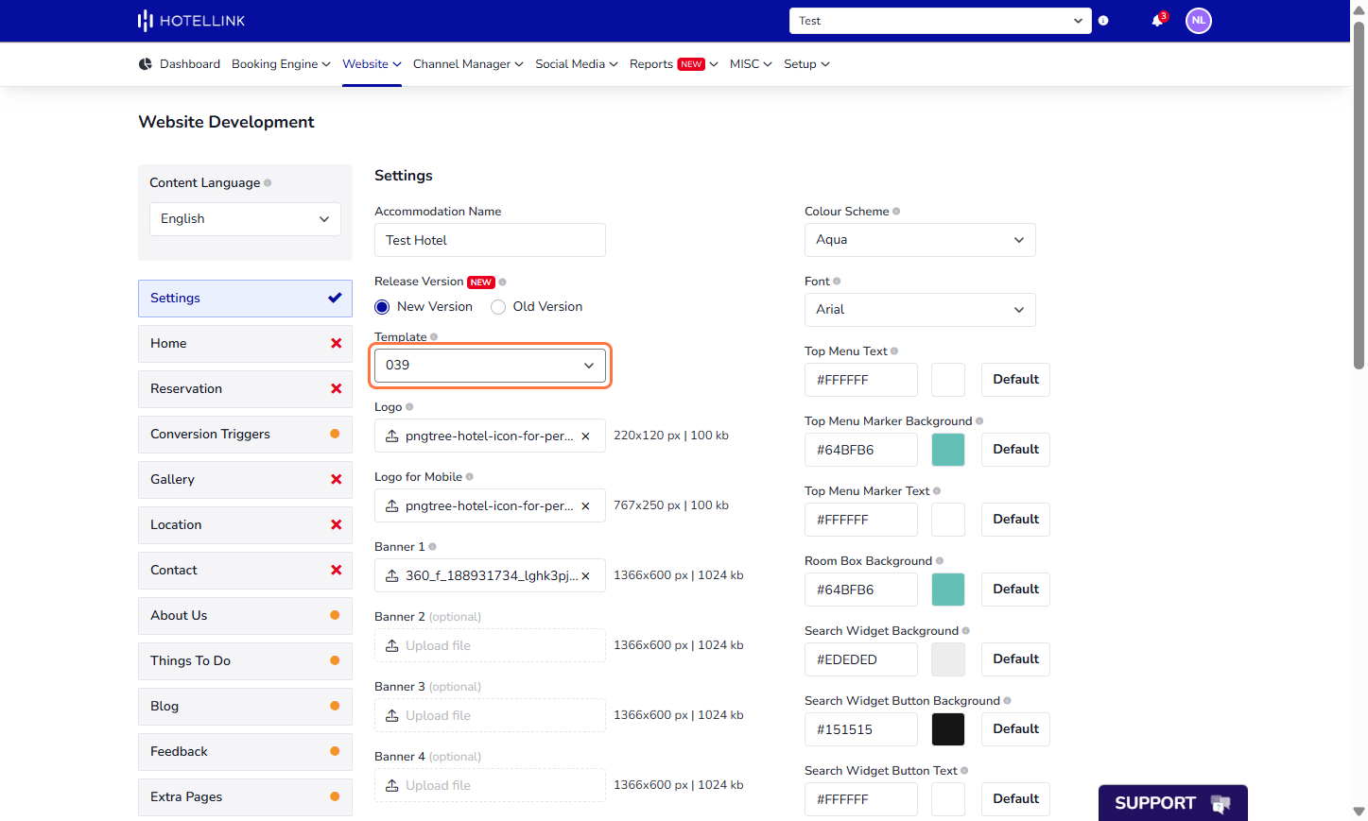Click the HotelLink logo
This screenshot has height=821, width=1368.
[x=192, y=21]
